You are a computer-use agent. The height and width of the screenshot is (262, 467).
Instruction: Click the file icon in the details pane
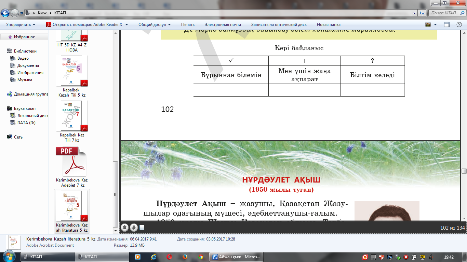coord(13,242)
